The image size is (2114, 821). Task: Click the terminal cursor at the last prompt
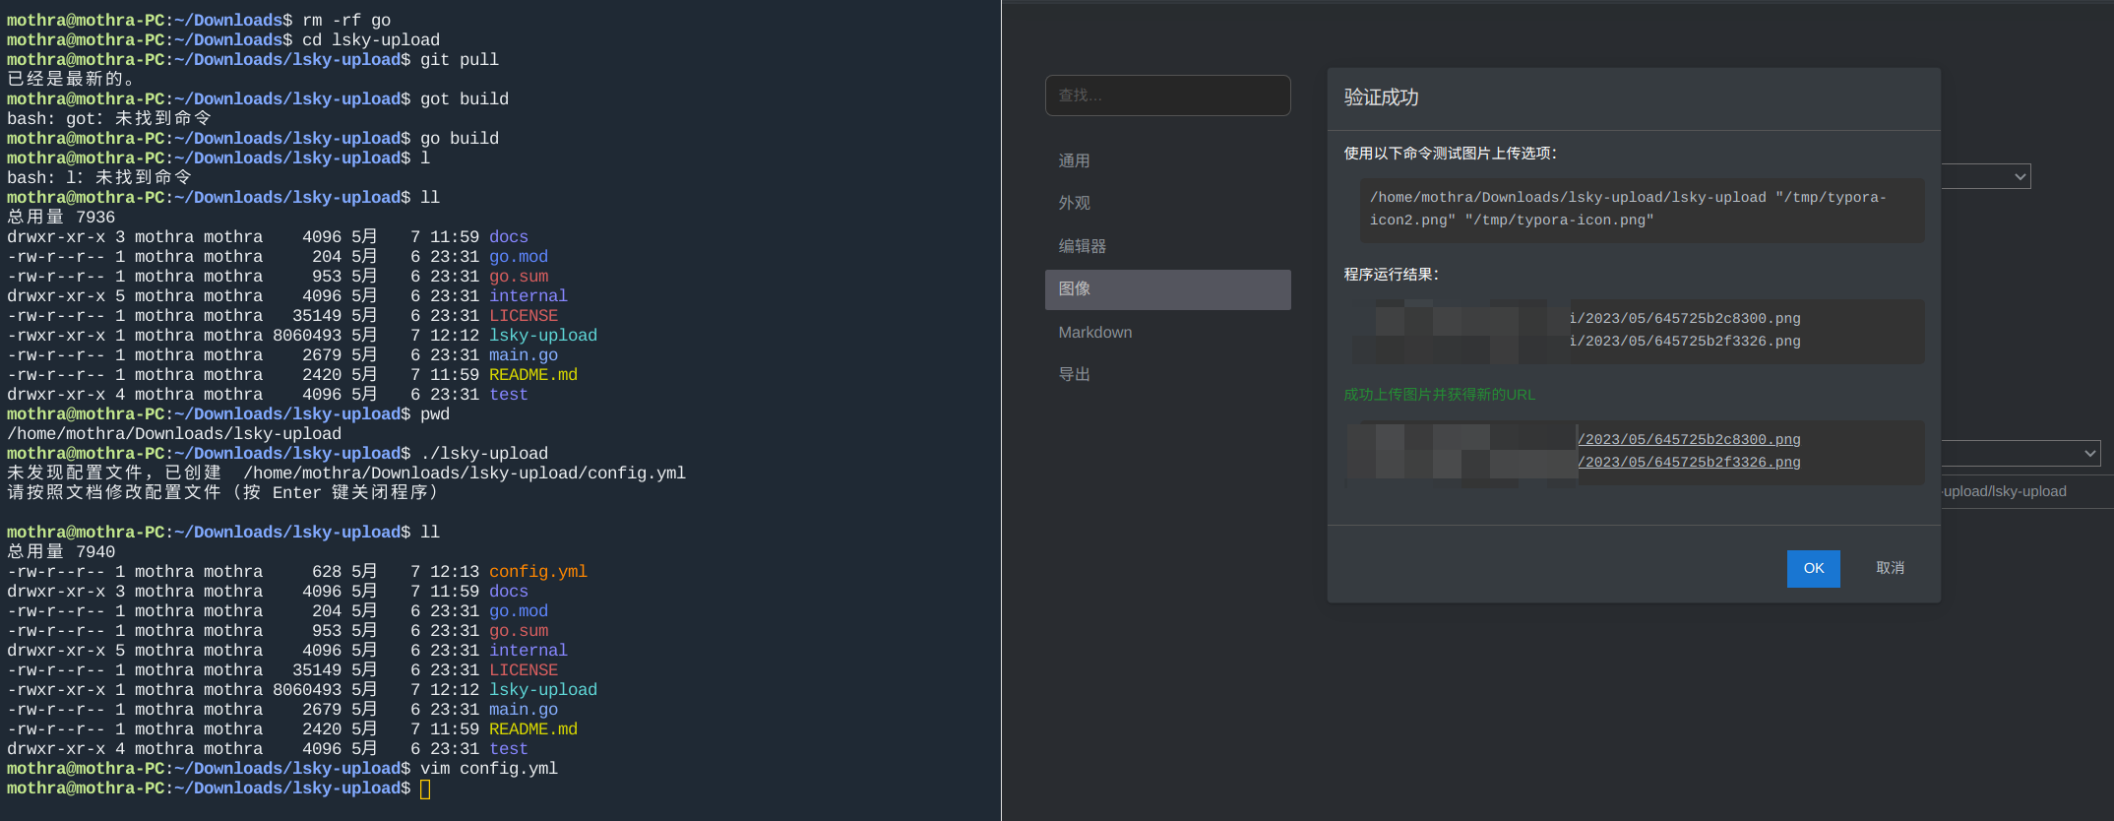pos(425,789)
